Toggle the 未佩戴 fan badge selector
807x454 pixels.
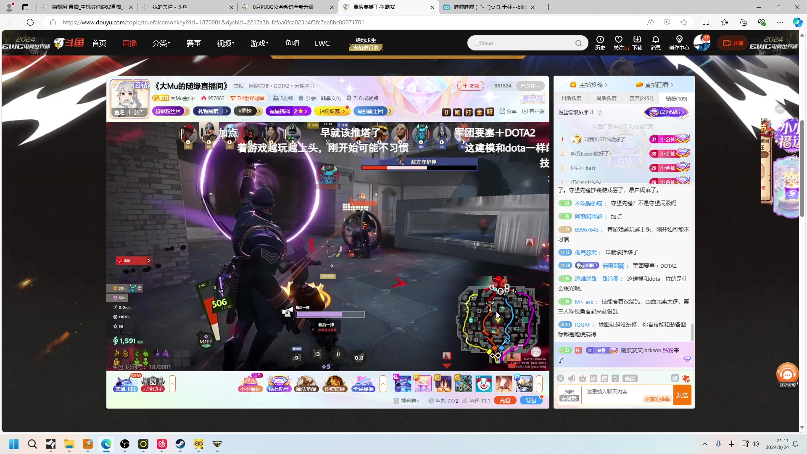click(x=569, y=395)
